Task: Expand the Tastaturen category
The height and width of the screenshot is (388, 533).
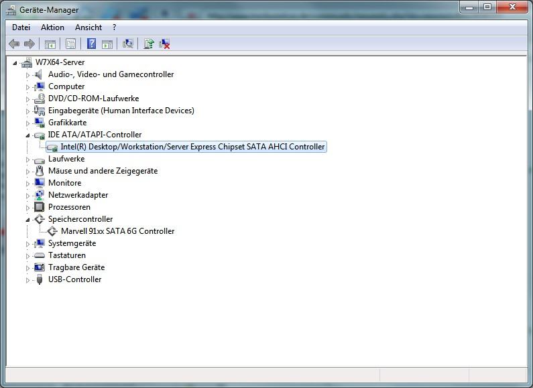Action: [x=27, y=256]
